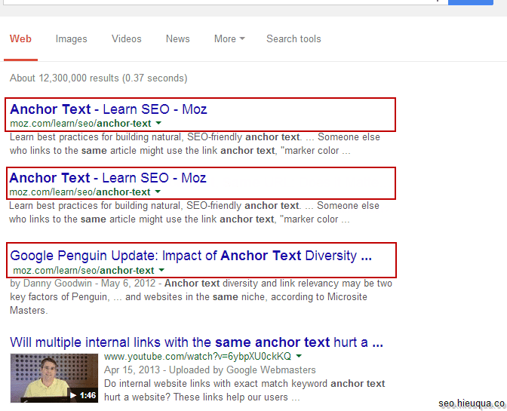
Task: Select the Web search tab
Action: pyautogui.click(x=20, y=38)
